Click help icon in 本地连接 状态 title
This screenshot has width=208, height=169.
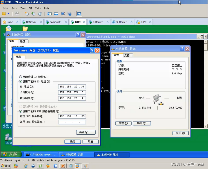point(182,49)
